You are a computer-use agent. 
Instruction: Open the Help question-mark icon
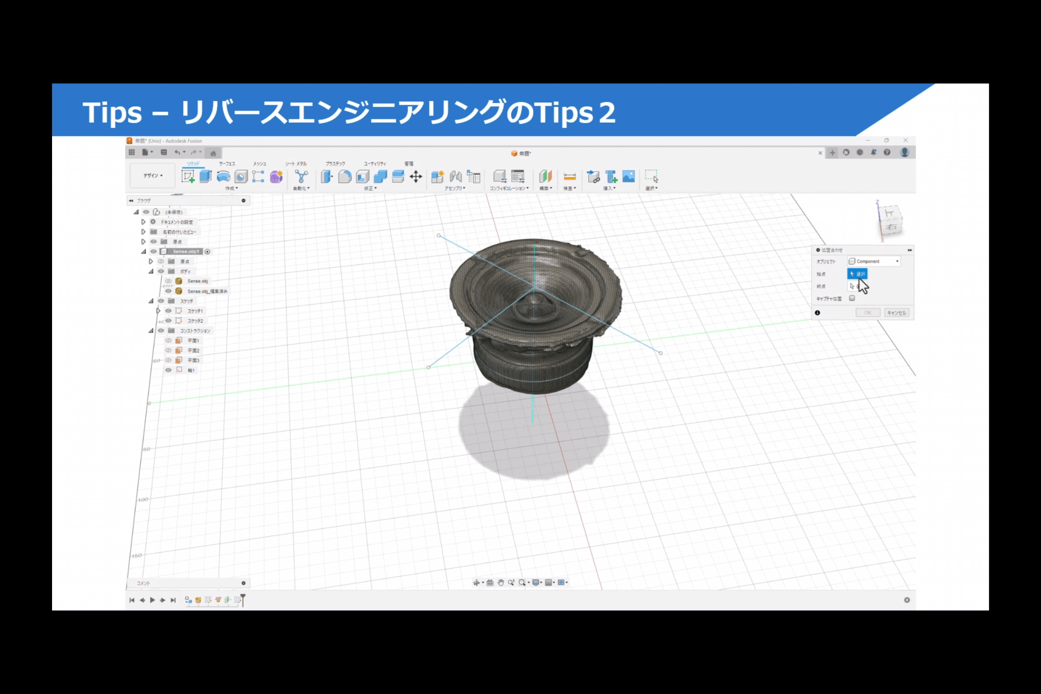(x=887, y=152)
